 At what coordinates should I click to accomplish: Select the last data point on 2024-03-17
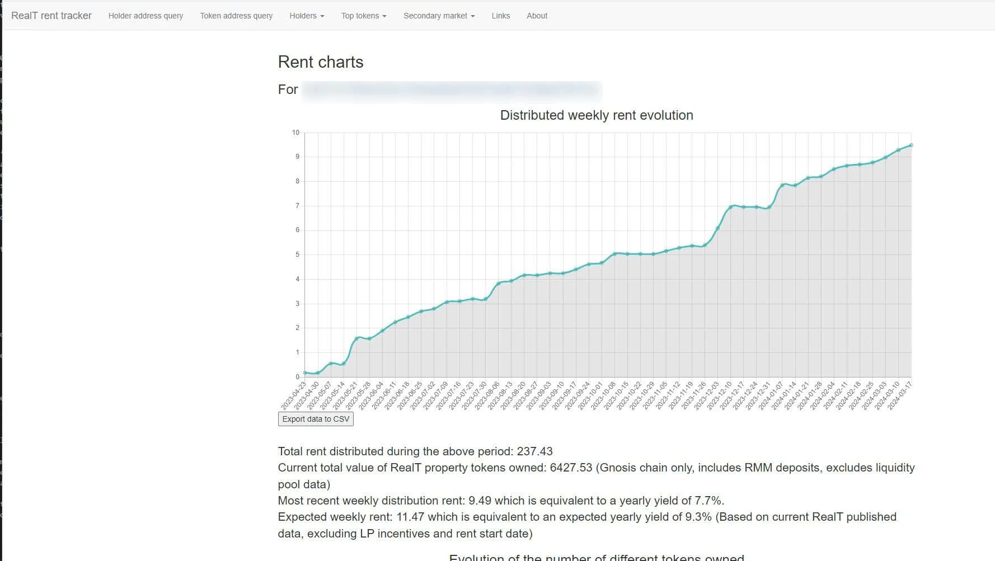911,145
